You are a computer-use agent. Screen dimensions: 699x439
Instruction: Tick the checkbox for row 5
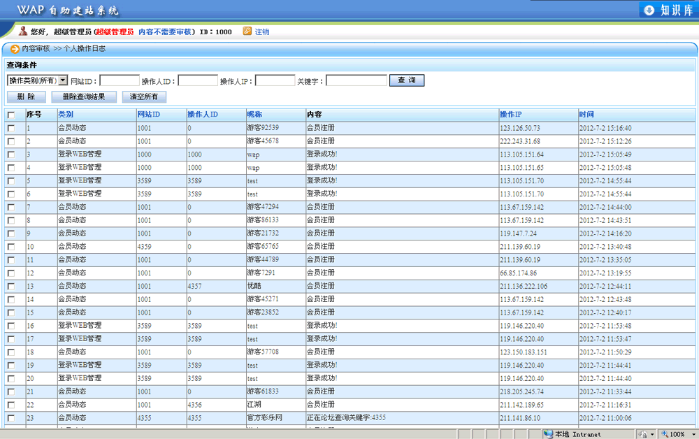pos(11,180)
